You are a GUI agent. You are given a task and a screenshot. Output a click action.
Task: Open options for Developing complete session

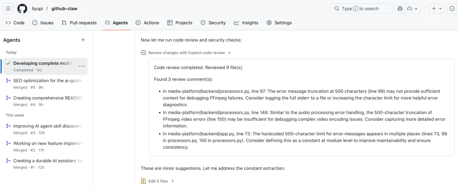(x=82, y=66)
